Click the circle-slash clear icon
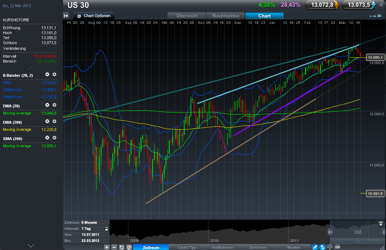Image resolution: width=386 pixels, height=250 pixels. (x=129, y=247)
